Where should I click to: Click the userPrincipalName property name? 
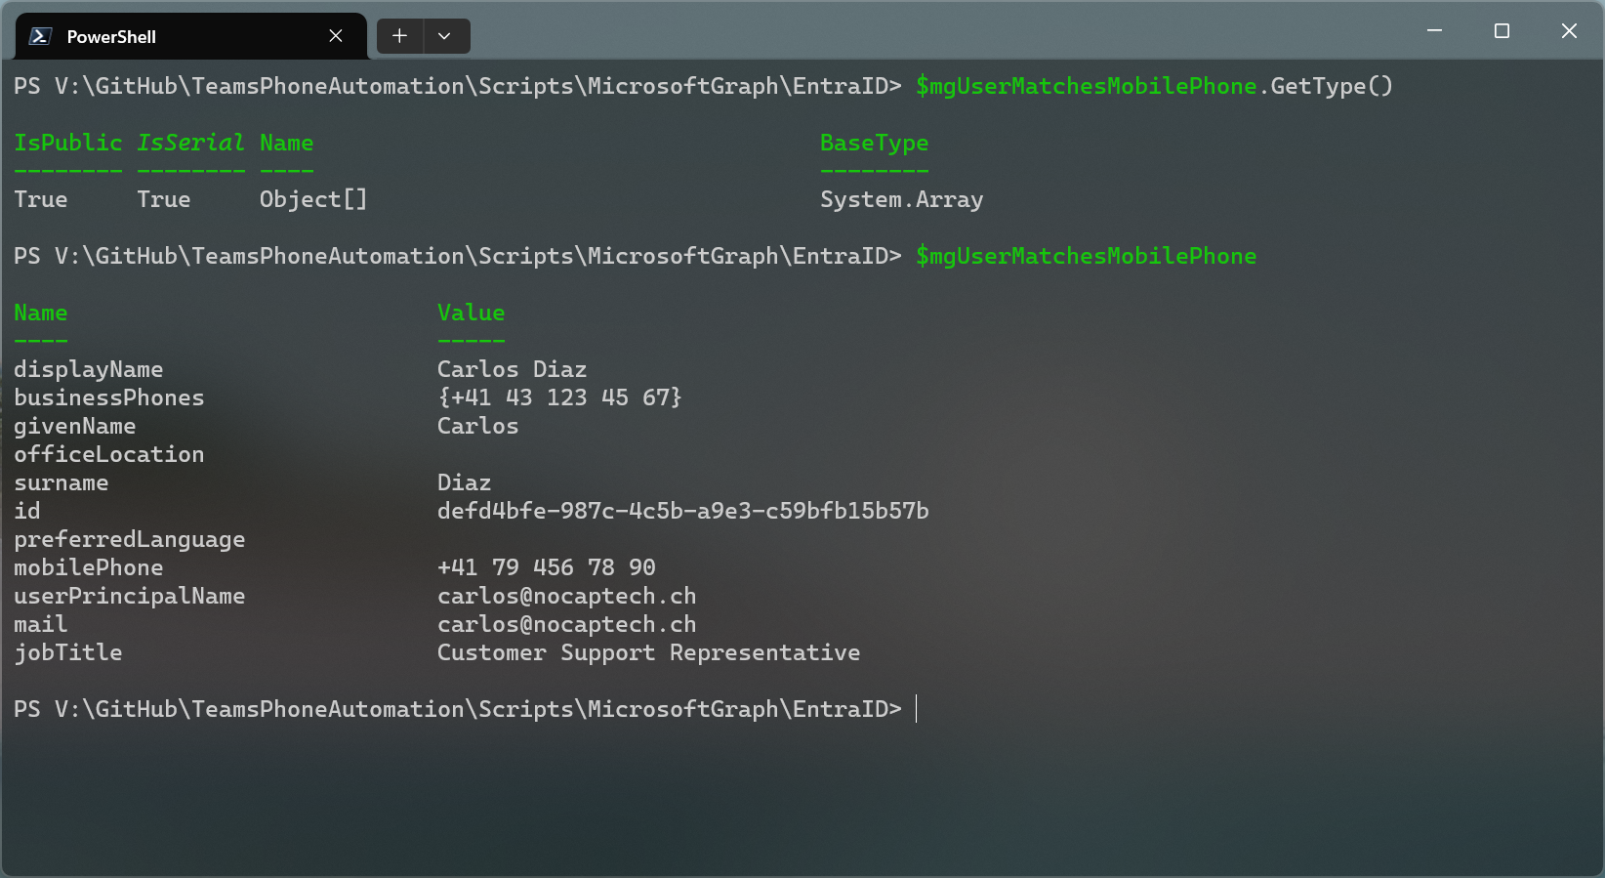coord(130,596)
